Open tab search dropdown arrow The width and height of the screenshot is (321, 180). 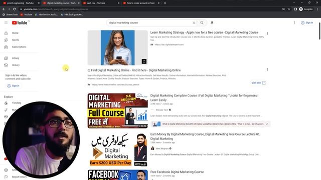click(294, 2)
